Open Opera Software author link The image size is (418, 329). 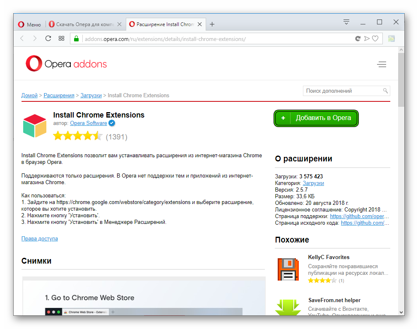tap(89, 123)
